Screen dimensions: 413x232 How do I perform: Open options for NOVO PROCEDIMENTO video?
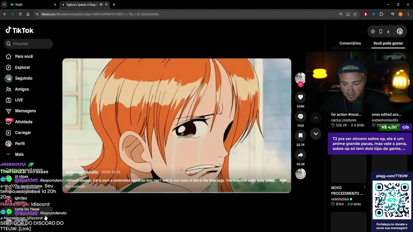(x=365, y=187)
